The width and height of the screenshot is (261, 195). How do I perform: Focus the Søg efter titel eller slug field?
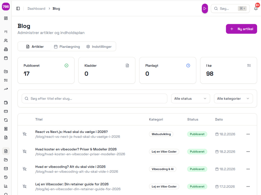[x=94, y=99]
